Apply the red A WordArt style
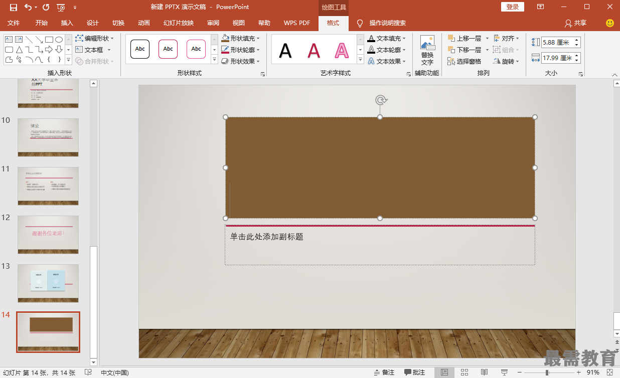Image resolution: width=620 pixels, height=378 pixels. pyautogui.click(x=314, y=50)
